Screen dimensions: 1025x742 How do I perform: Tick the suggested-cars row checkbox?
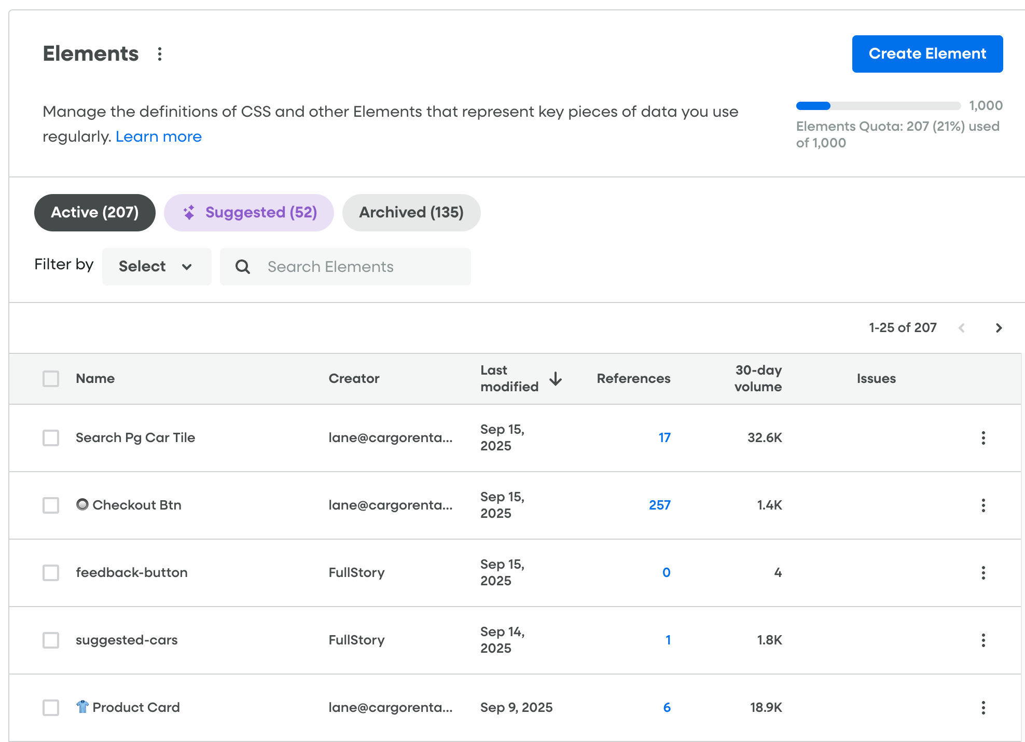[x=51, y=640]
